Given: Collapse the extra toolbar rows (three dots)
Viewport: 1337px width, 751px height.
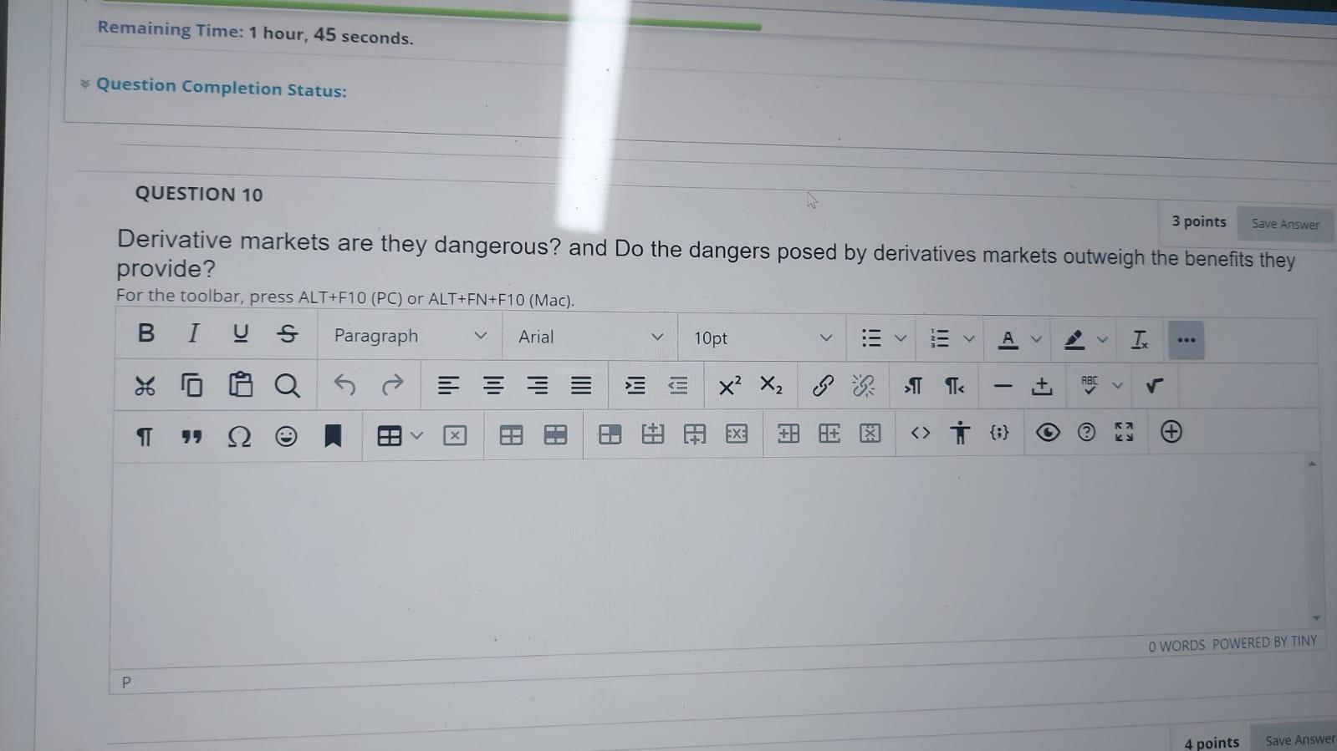Looking at the screenshot, I should pos(1186,340).
